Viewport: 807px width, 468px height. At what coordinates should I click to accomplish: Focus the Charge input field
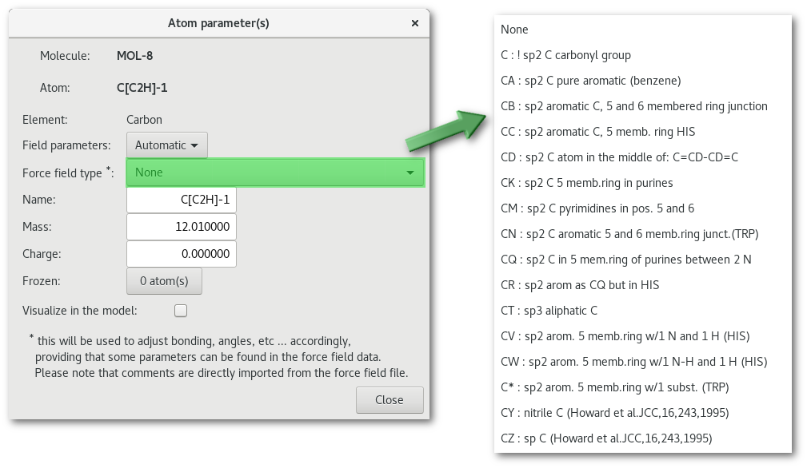[x=182, y=254]
